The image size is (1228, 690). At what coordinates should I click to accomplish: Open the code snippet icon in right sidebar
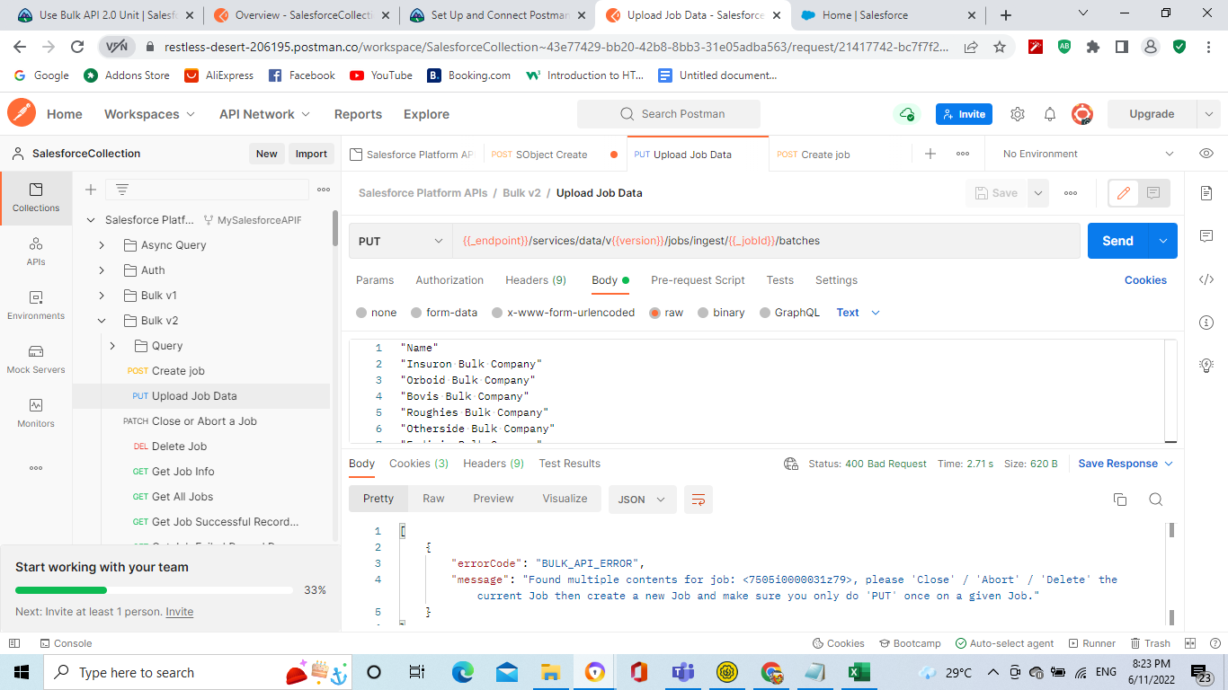click(1206, 279)
